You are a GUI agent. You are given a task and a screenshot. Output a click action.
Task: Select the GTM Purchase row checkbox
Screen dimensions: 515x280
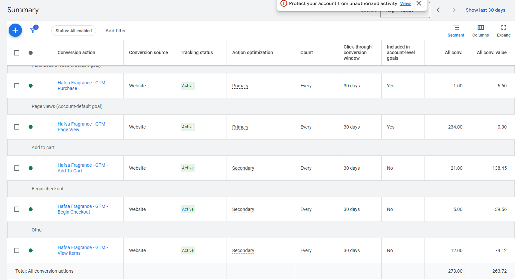17,86
